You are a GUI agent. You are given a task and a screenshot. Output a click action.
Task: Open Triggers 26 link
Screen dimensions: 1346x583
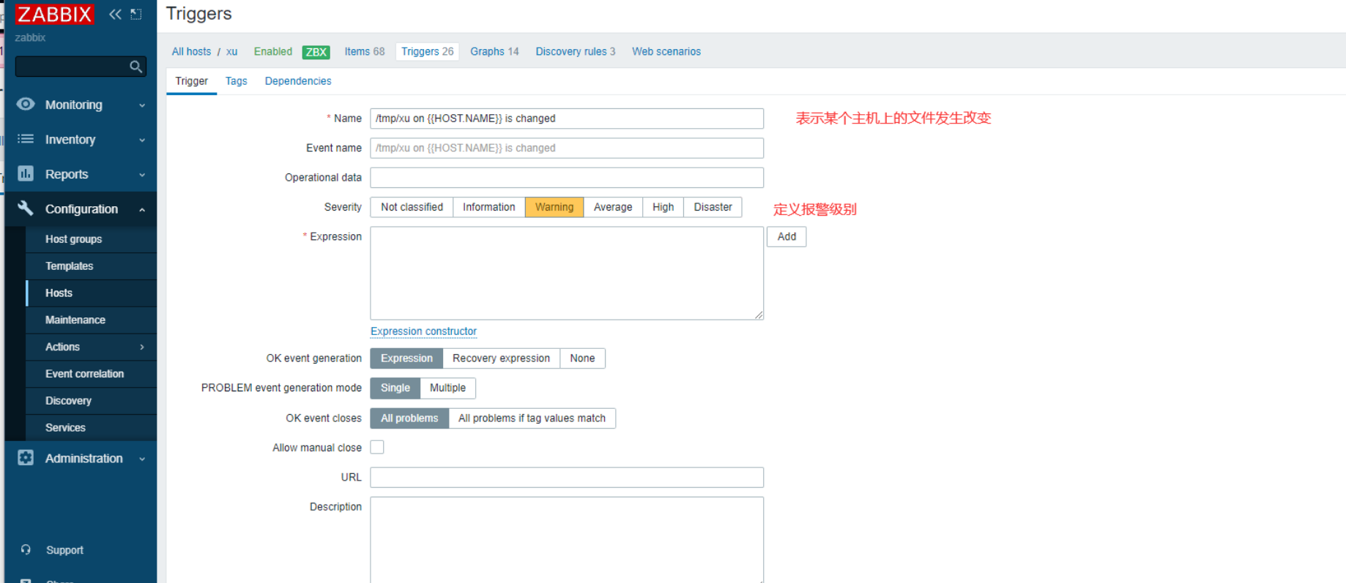coord(428,52)
